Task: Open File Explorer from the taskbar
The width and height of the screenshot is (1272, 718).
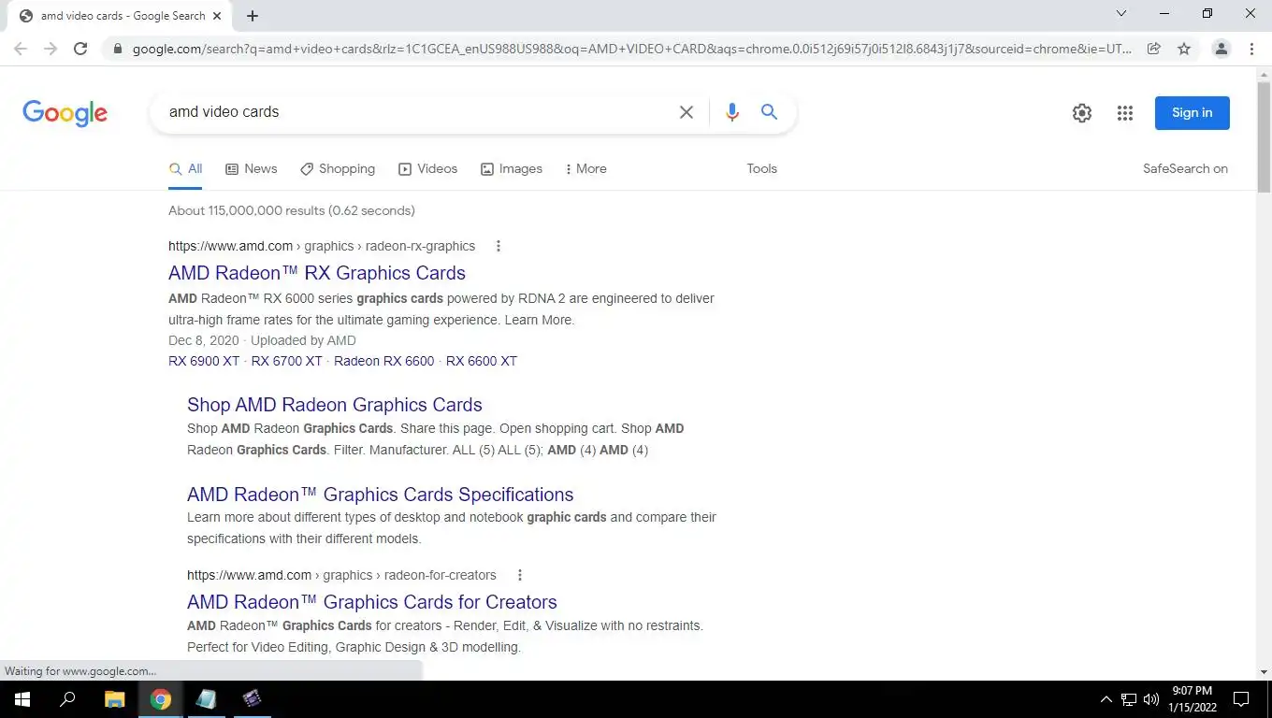Action: pos(114,699)
